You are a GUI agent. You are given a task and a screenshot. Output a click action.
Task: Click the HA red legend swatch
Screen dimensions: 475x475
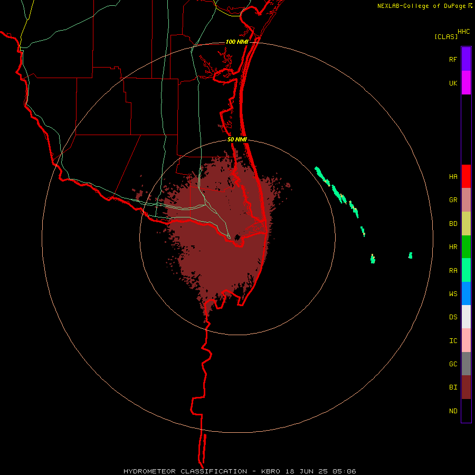[466, 176]
